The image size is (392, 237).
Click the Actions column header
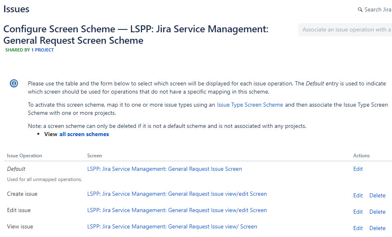pos(361,156)
